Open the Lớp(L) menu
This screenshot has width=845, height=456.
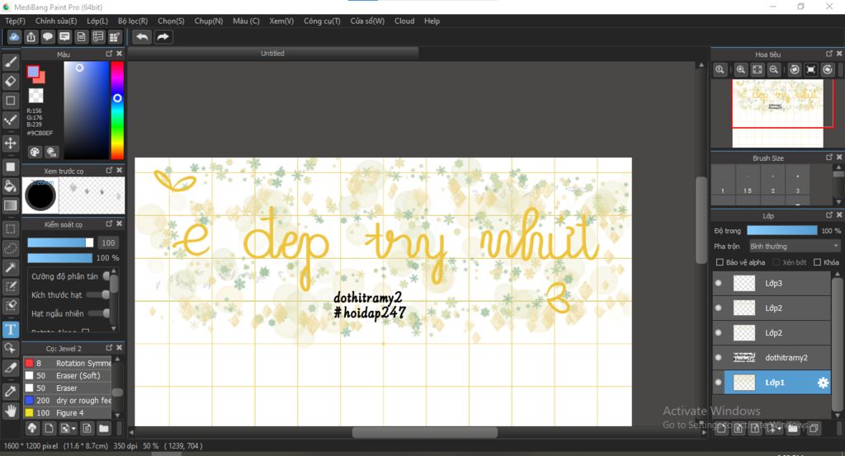pos(97,21)
